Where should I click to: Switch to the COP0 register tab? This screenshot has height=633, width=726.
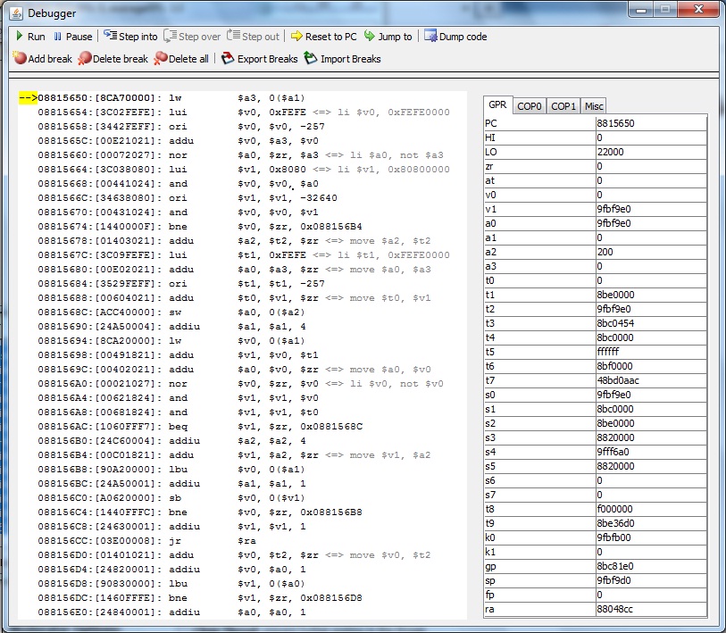[530, 106]
